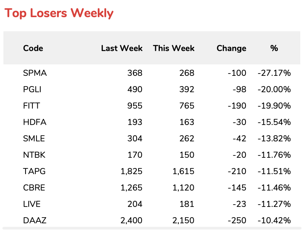Sort by the Change column header
306x237 pixels.
pos(231,48)
